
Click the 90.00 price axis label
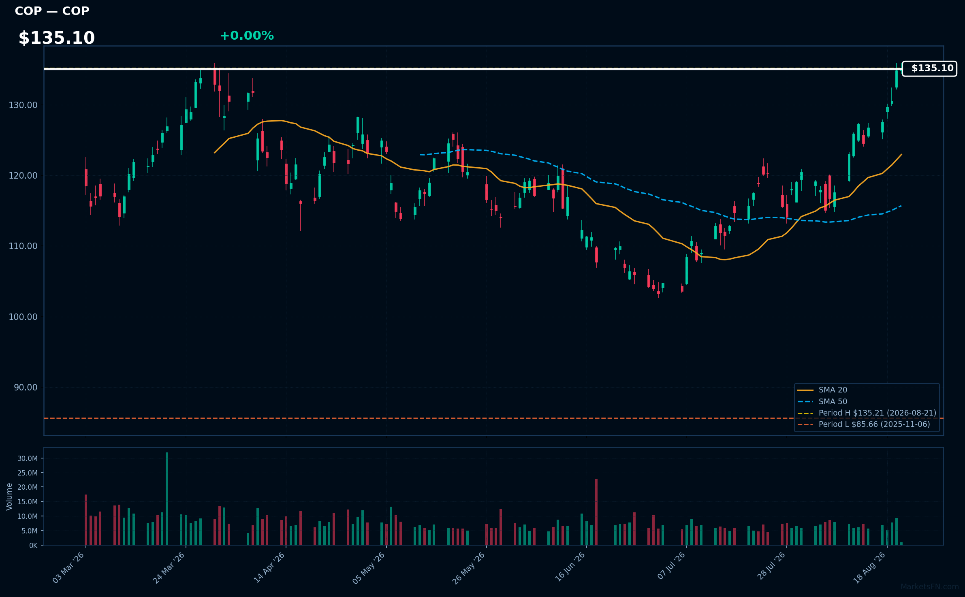(x=26, y=388)
